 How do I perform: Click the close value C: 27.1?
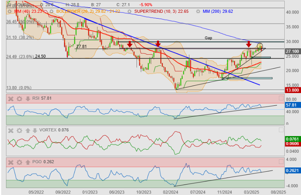(123, 5)
